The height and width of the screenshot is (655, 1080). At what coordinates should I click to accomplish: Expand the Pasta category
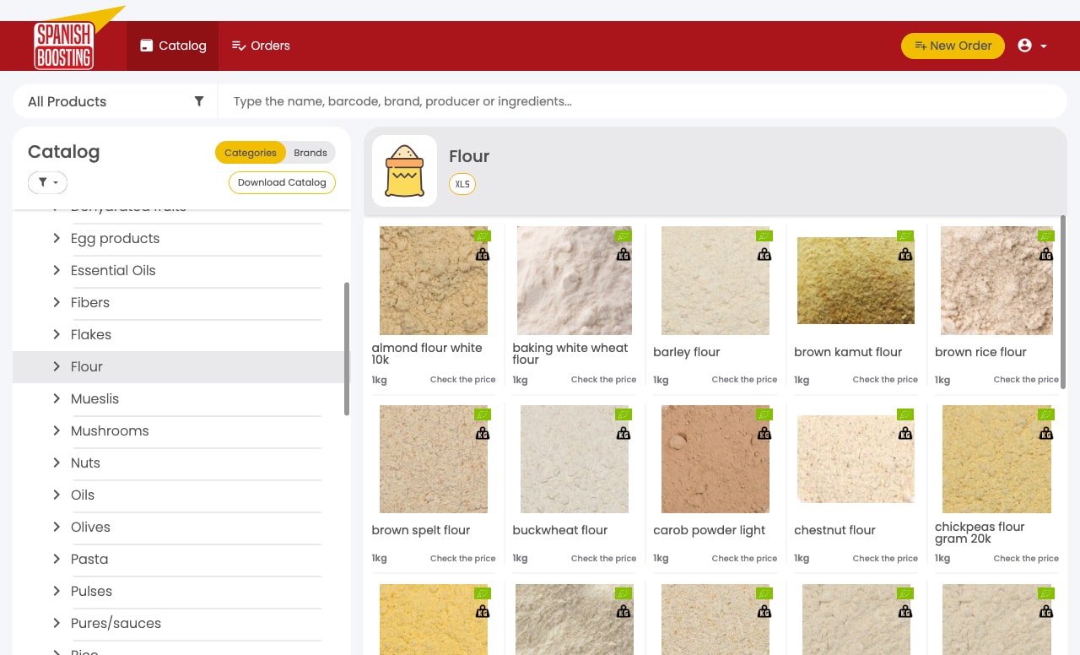pos(57,559)
